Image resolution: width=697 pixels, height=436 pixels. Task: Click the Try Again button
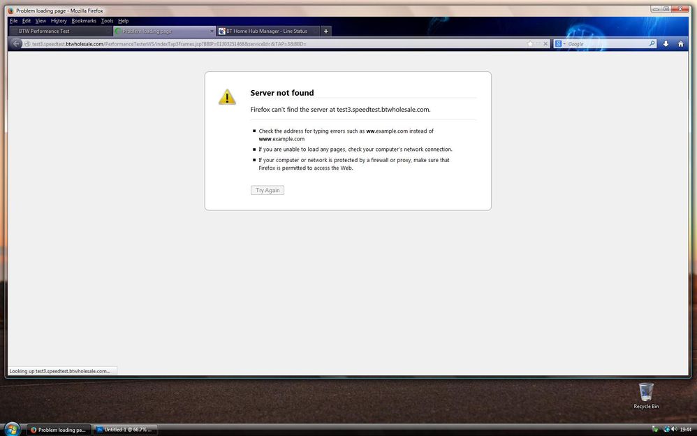pos(267,190)
